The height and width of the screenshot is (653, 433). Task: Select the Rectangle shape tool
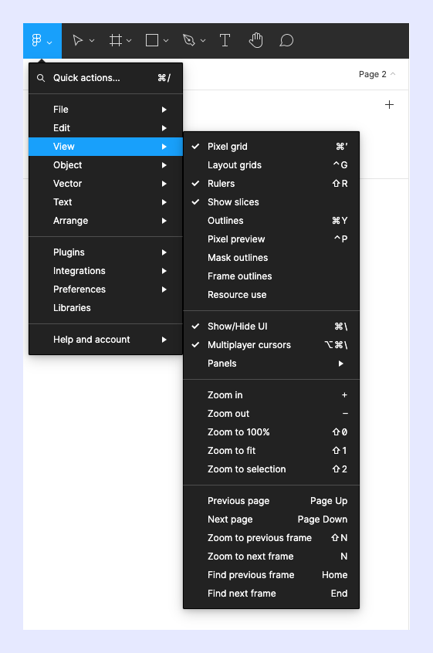pyautogui.click(x=152, y=40)
